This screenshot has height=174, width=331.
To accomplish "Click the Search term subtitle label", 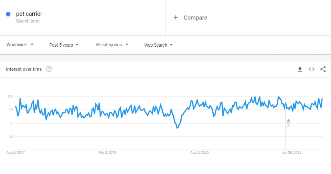I will pyautogui.click(x=28, y=21).
